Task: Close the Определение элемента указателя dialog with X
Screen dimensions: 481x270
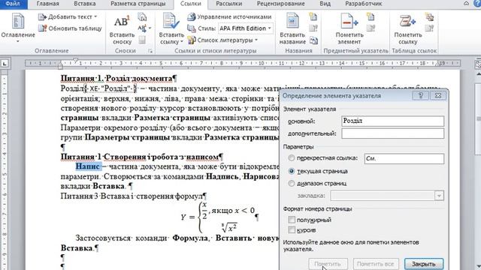Action: [437, 95]
